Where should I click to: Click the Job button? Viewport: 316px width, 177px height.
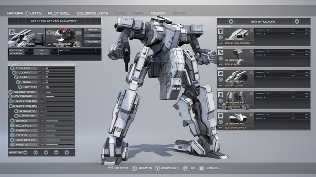[92, 35]
